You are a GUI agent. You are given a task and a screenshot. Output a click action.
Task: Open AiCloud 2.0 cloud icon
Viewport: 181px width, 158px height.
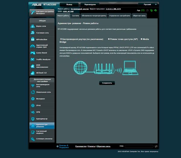[x=33, y=73]
